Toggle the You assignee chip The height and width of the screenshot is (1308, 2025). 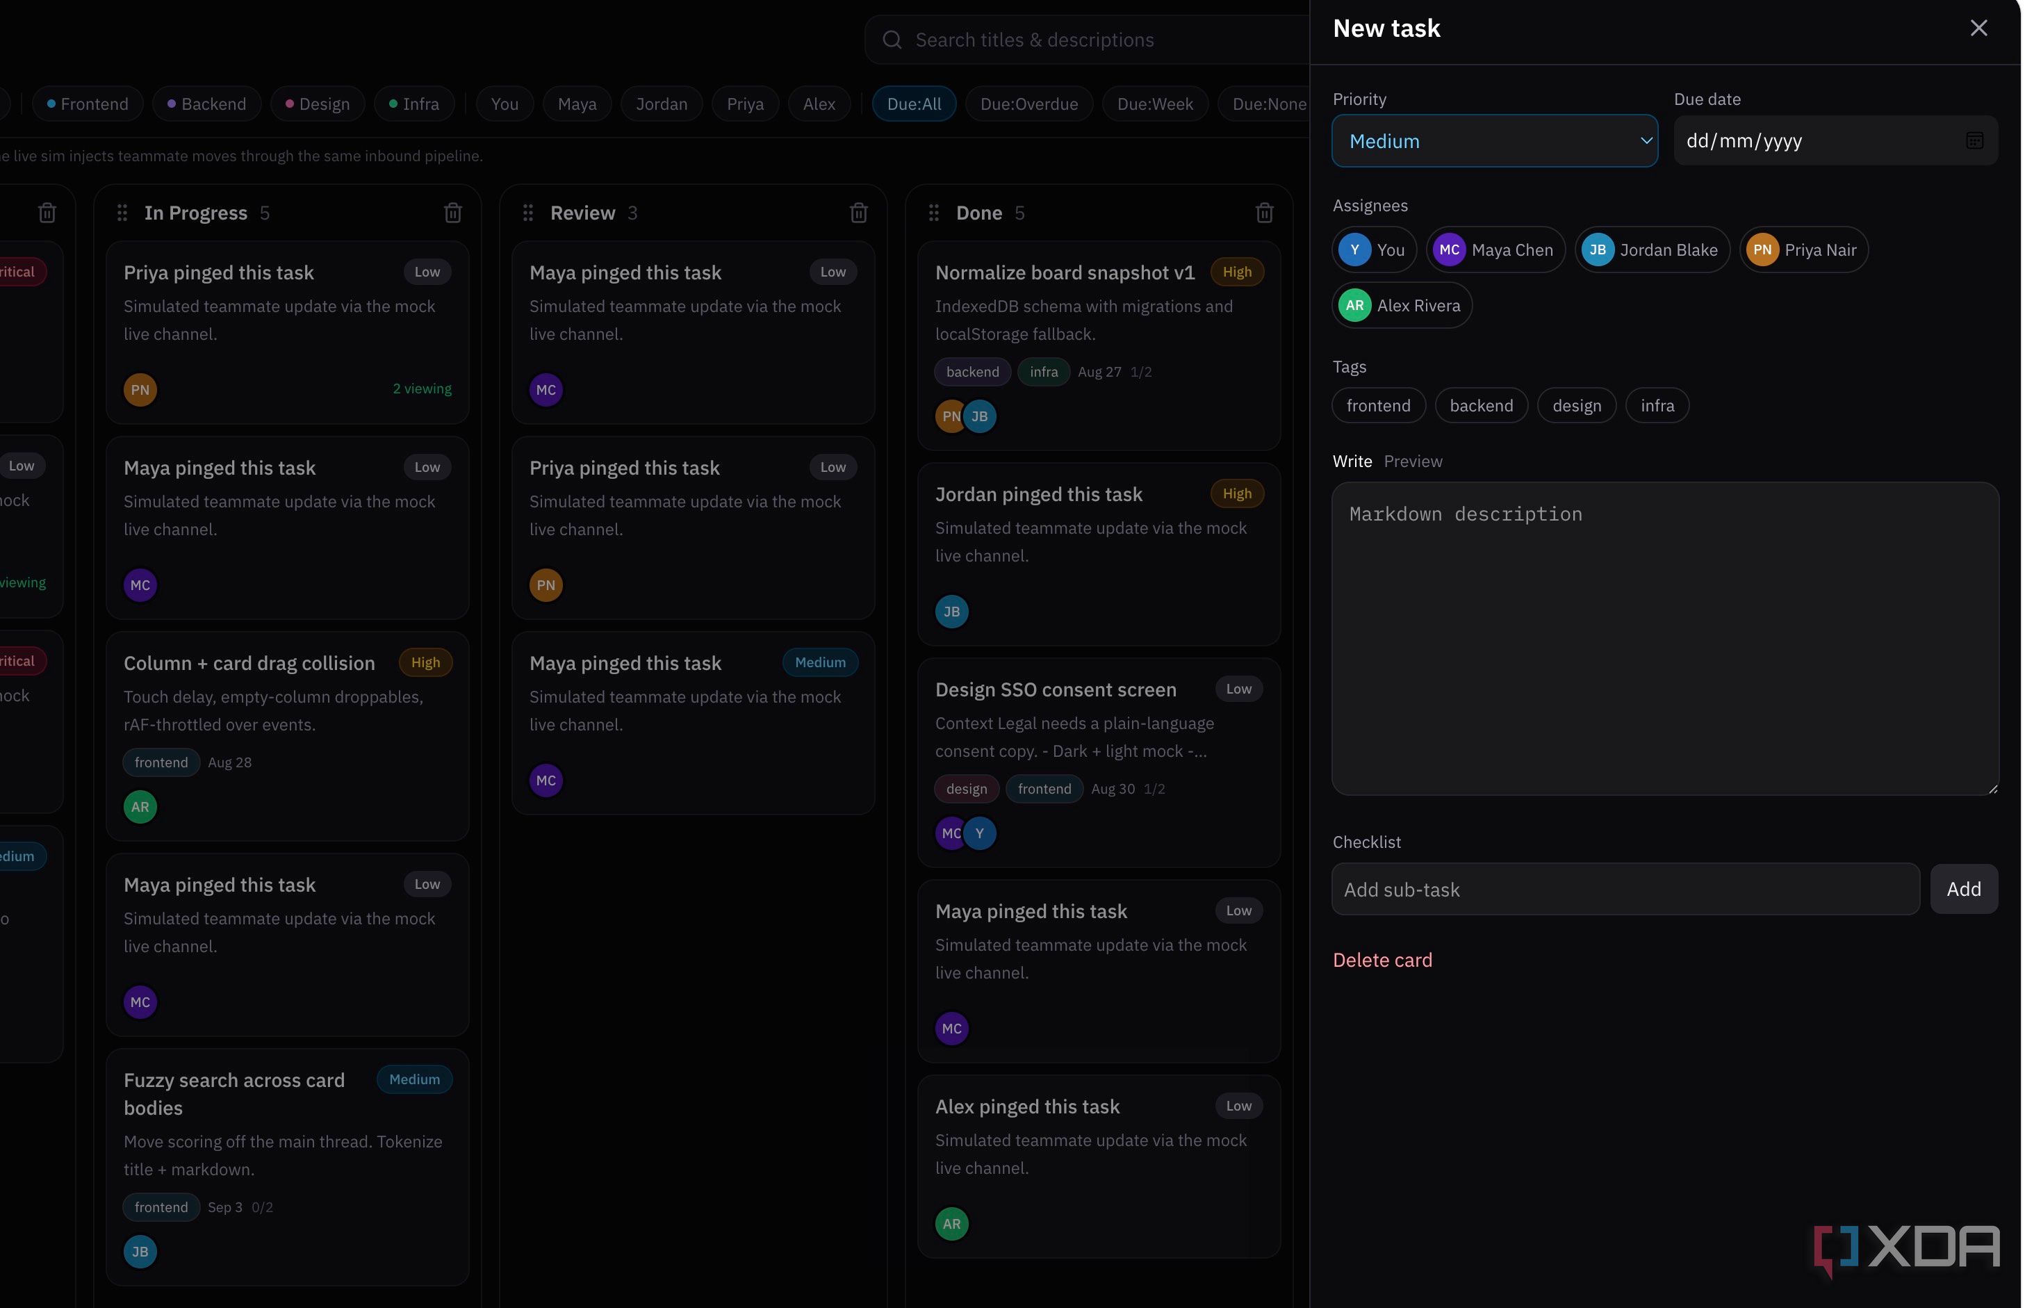click(x=1373, y=250)
